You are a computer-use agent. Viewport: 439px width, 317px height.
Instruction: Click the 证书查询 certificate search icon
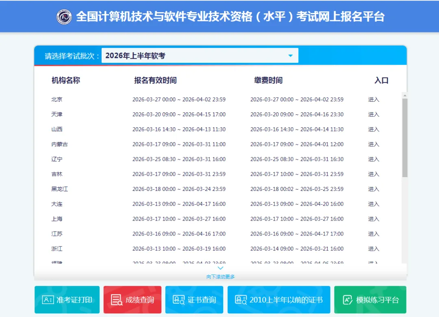178,300
